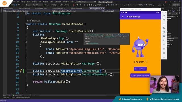
Task: Click the emulator volume up icon
Action: click(x=164, y=20)
